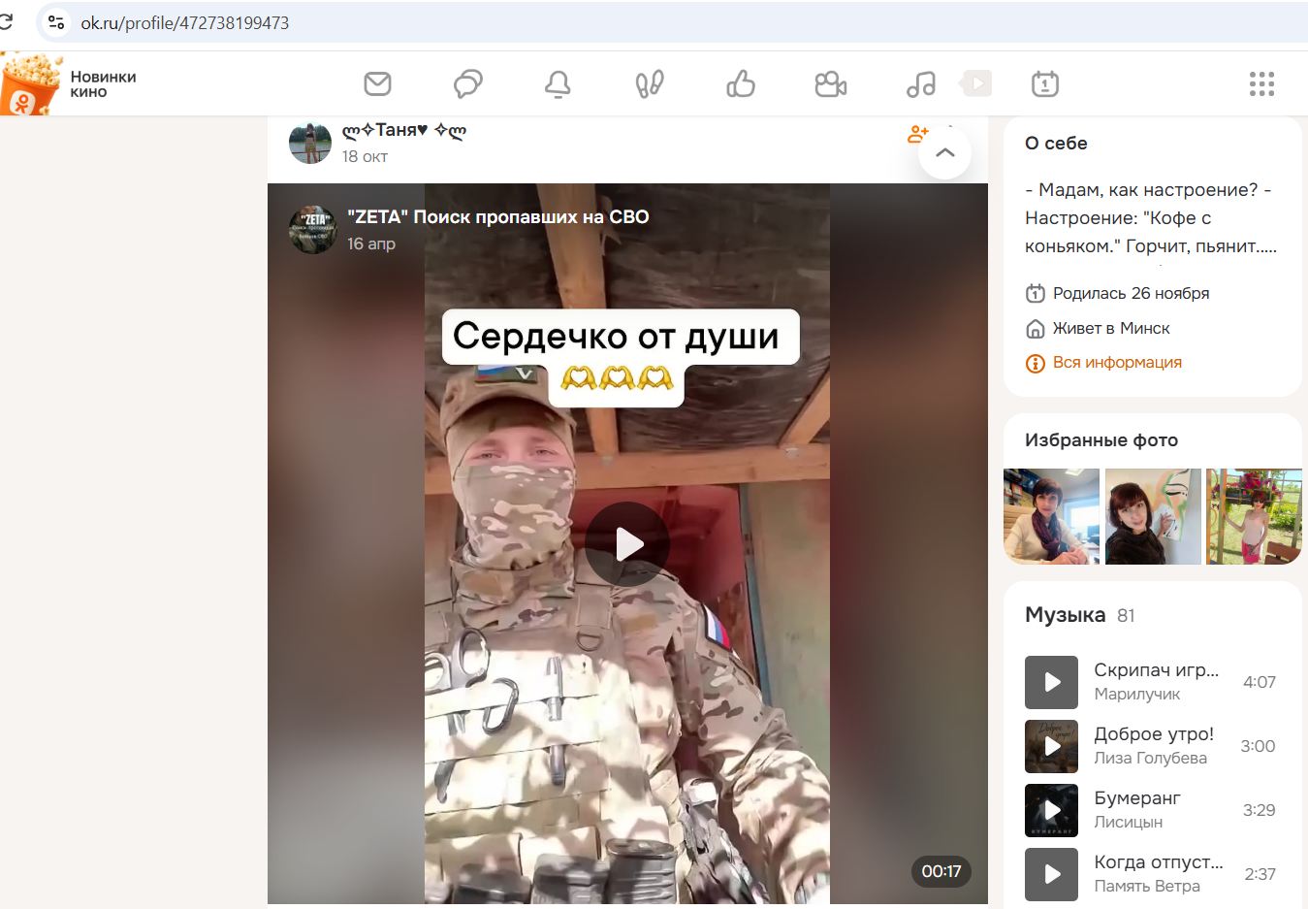Open the third featured photo outdoors
This screenshot has height=909, width=1308.
[x=1254, y=516]
